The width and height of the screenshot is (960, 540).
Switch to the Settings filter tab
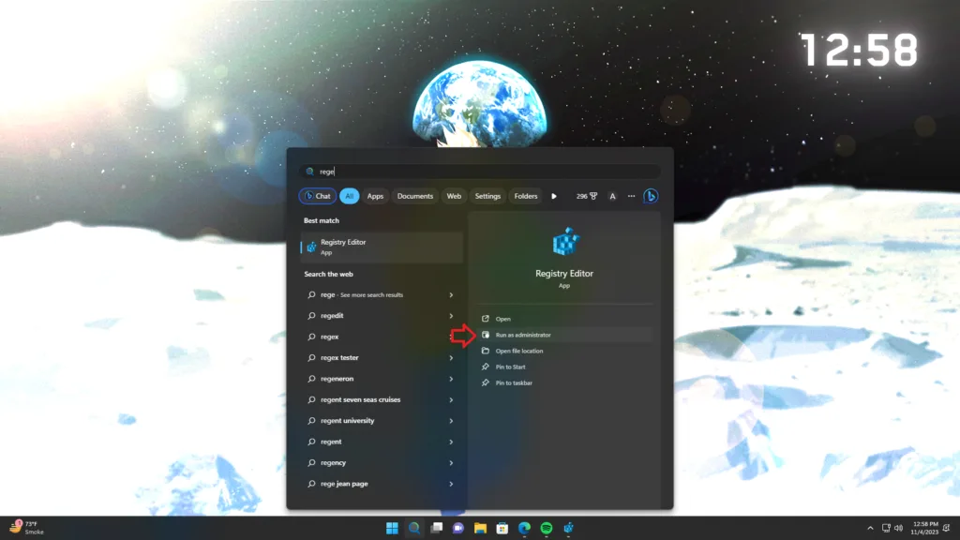[487, 196]
